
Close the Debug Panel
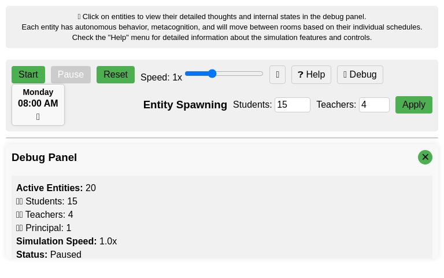point(425,157)
